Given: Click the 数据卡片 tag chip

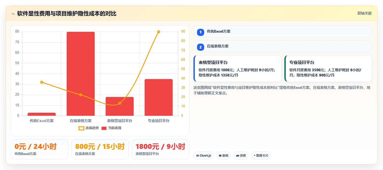Looking at the screenshot, I should click(x=261, y=155).
